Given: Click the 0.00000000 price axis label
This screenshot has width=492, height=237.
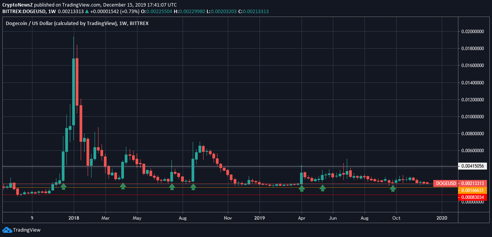Looking at the screenshot, I should click(473, 202).
